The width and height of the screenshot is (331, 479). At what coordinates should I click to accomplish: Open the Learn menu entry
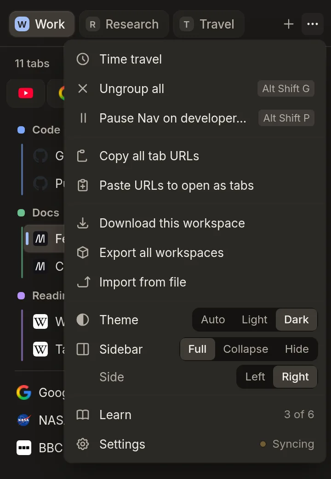click(195, 415)
